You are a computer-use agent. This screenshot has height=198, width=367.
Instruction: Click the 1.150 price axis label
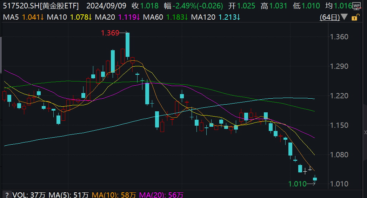[x=339, y=125]
